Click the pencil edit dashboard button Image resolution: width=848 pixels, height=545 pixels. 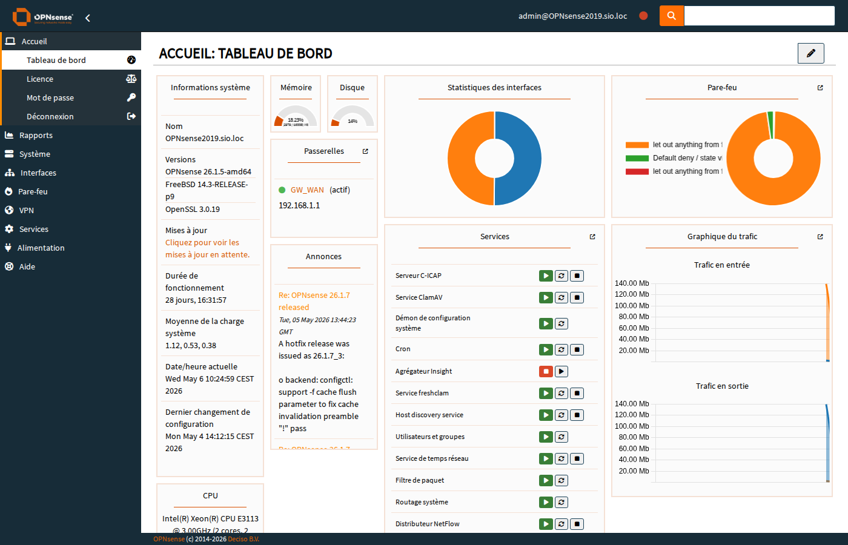(811, 53)
